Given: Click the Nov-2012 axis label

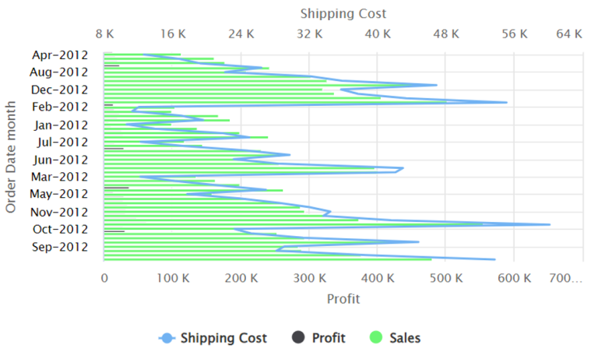Looking at the screenshot, I should tap(59, 212).
